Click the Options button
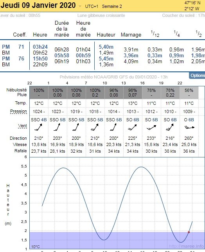The height and width of the screenshot is (252, 205). (197, 75)
